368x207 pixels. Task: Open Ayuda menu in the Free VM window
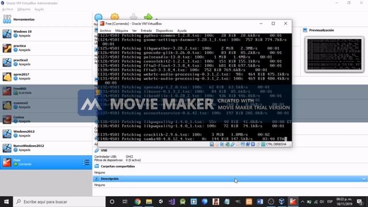click(x=182, y=30)
